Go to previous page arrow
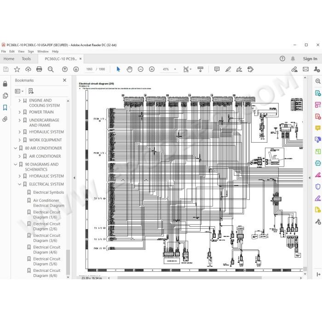This screenshot has height=322, width=322. click(65, 69)
